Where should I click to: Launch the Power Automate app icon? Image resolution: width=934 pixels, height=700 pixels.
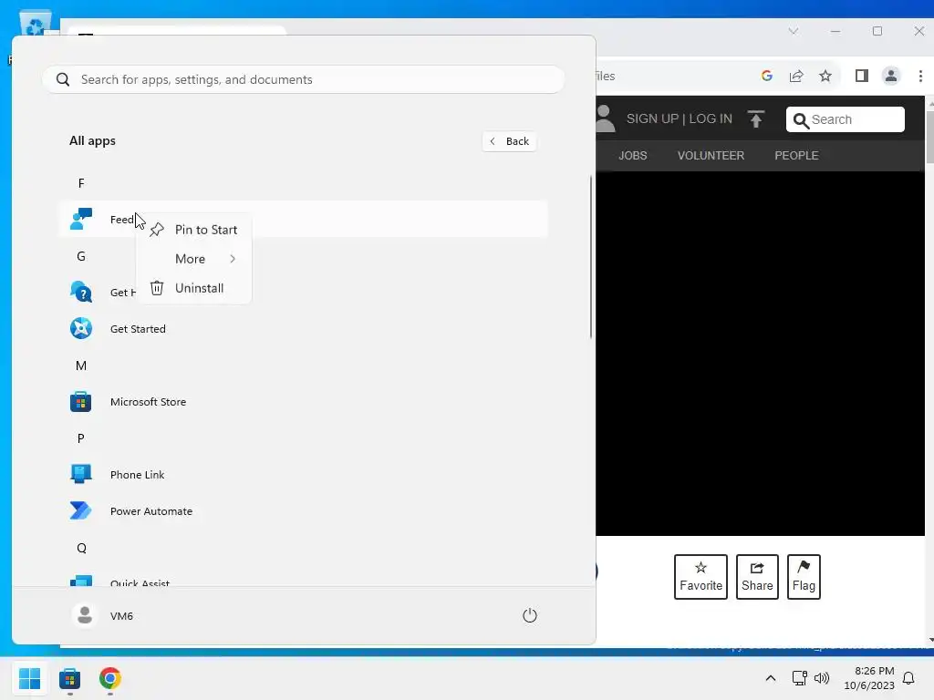[81, 510]
